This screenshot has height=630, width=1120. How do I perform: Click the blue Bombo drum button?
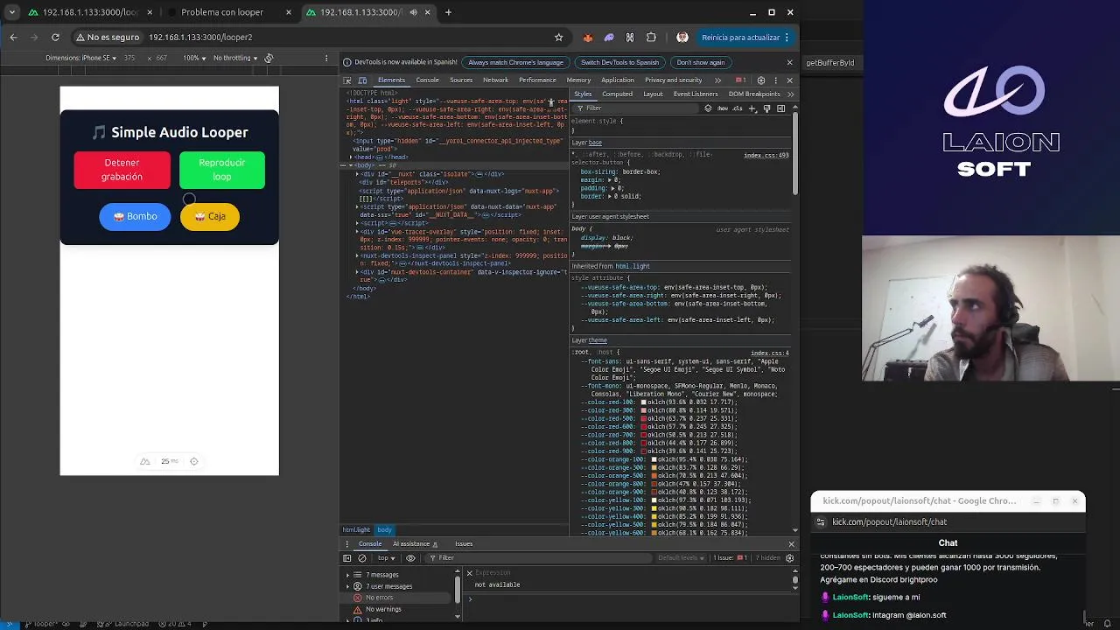click(135, 216)
